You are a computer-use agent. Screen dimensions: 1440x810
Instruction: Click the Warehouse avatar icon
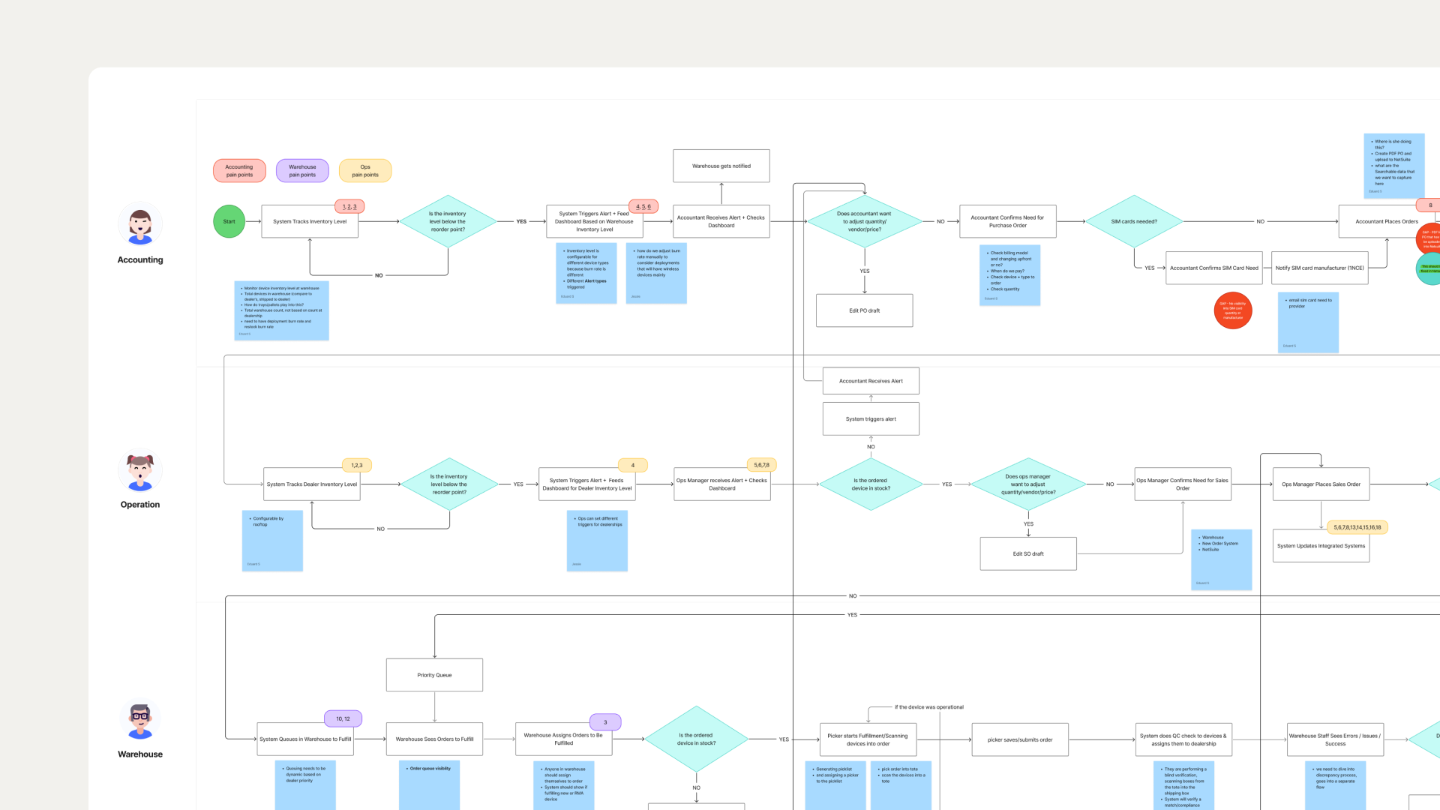tap(140, 720)
